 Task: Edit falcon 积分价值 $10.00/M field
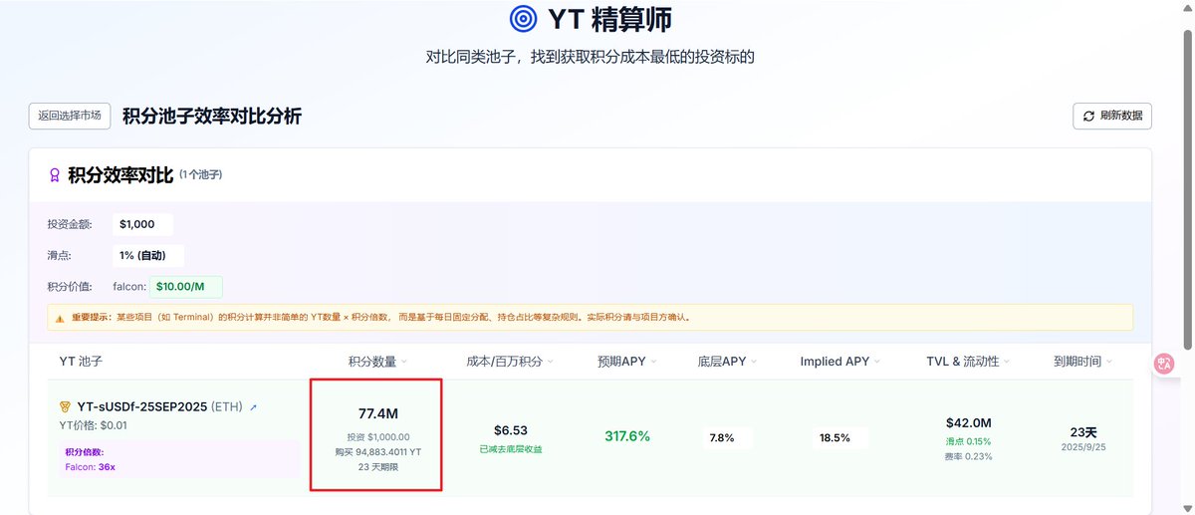click(186, 287)
